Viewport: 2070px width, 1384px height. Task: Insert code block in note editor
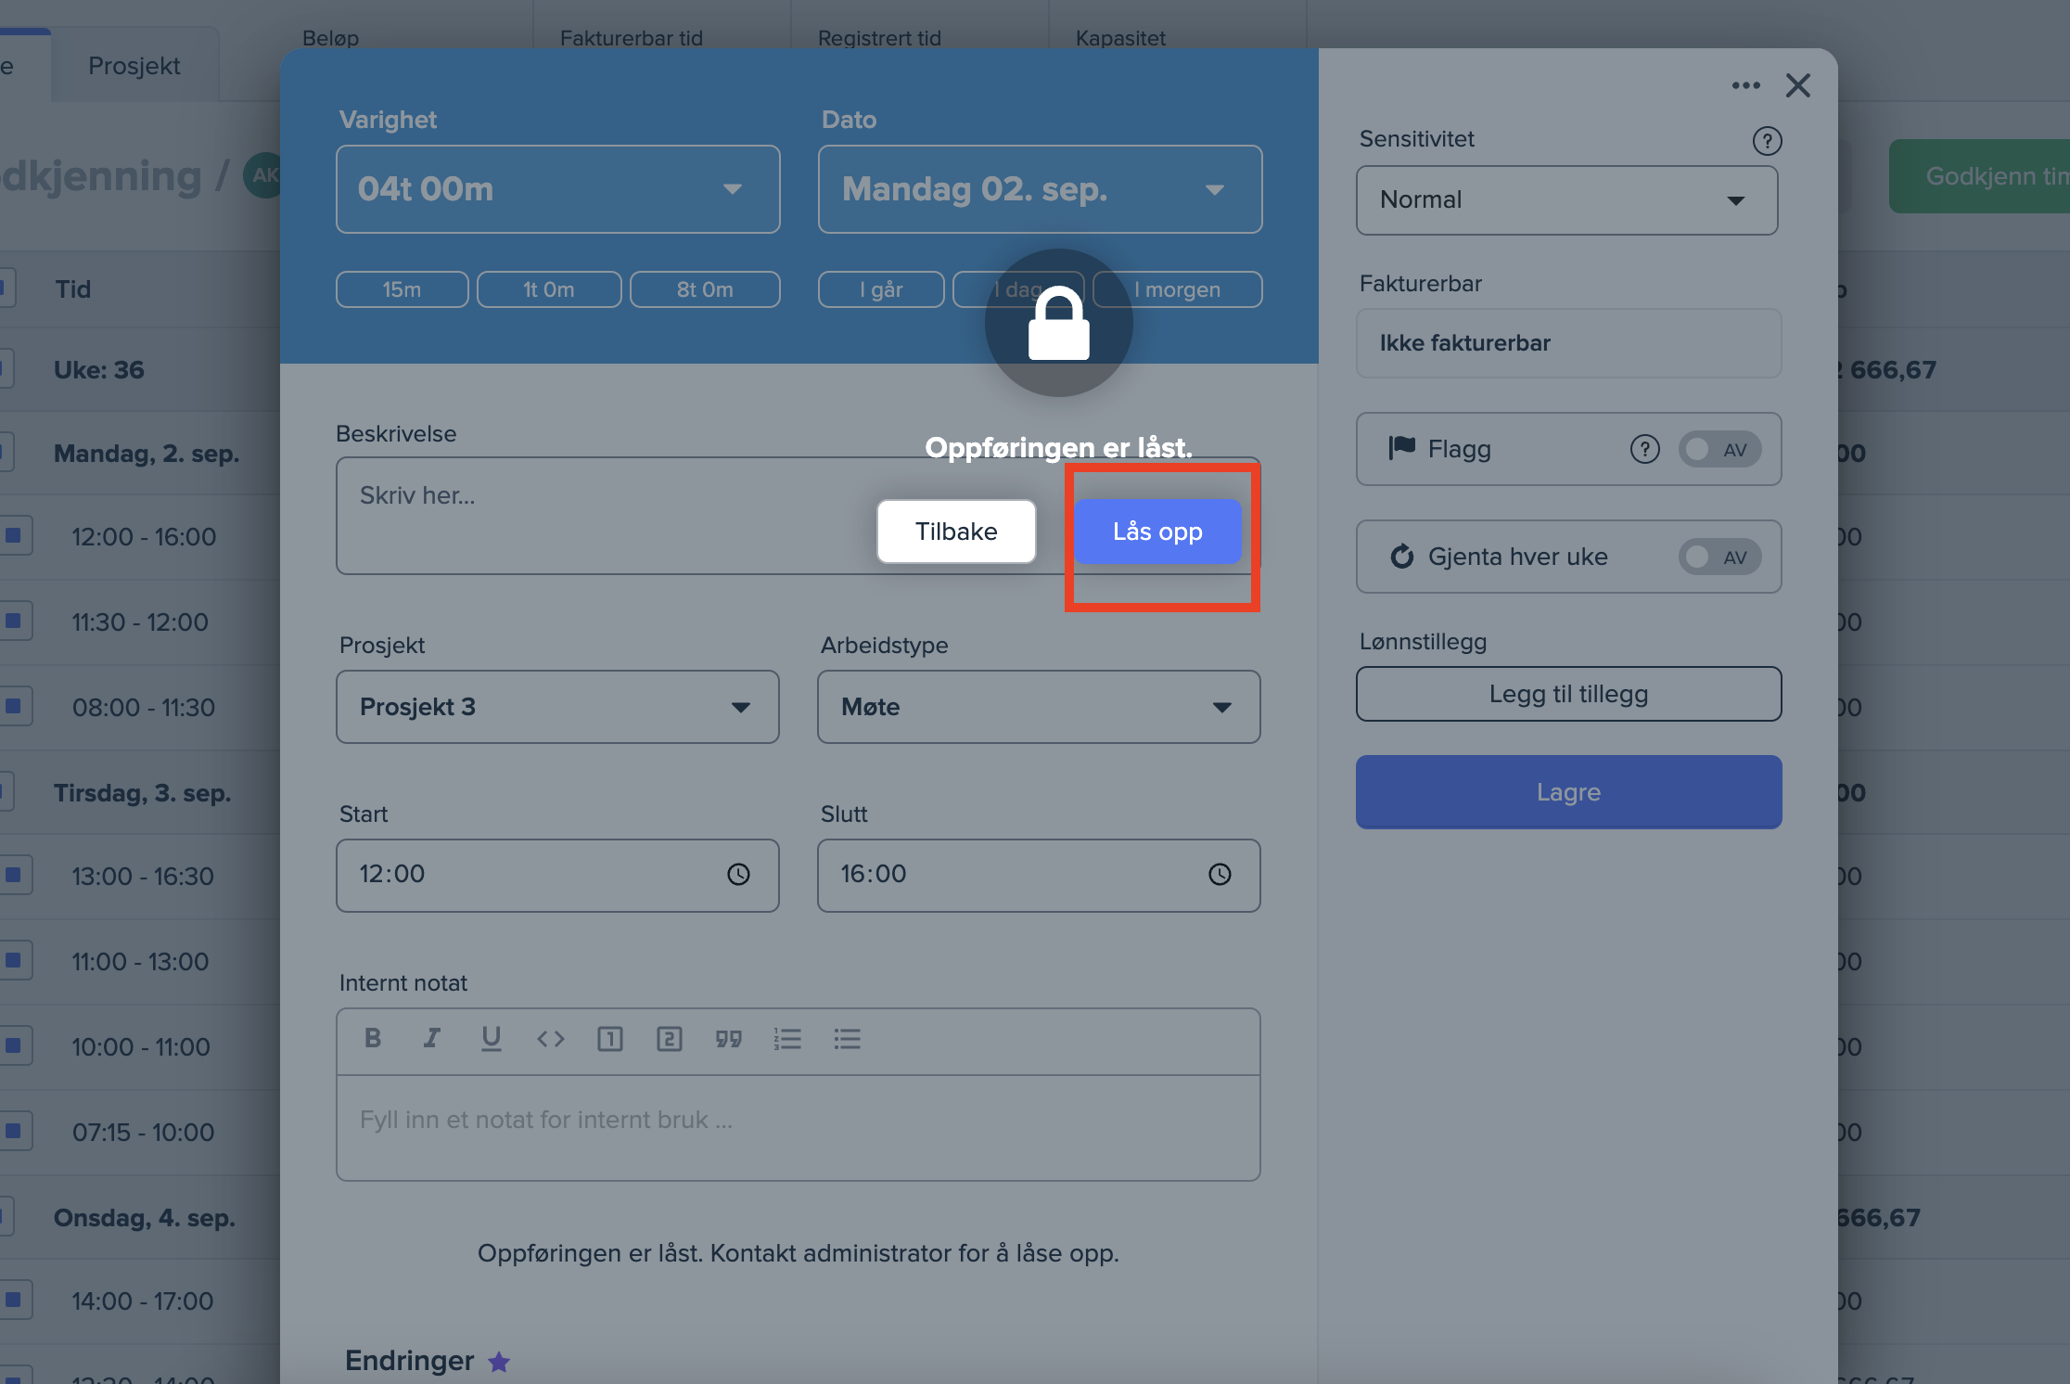550,1038
